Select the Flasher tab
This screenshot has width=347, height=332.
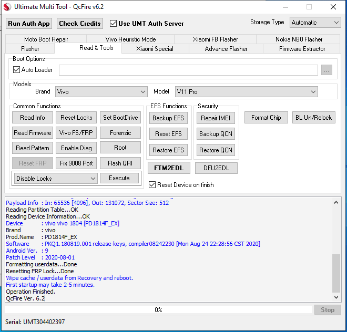coord(30,49)
